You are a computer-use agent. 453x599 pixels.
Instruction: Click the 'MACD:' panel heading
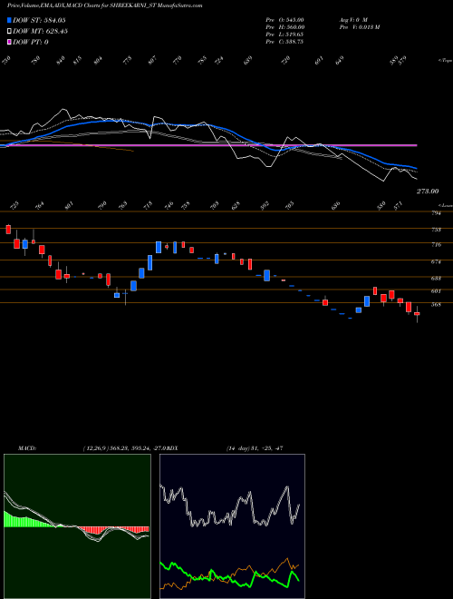click(x=26, y=448)
